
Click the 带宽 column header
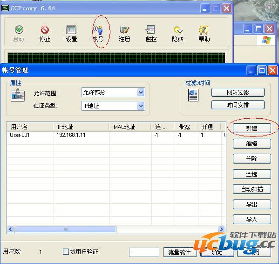click(186, 127)
